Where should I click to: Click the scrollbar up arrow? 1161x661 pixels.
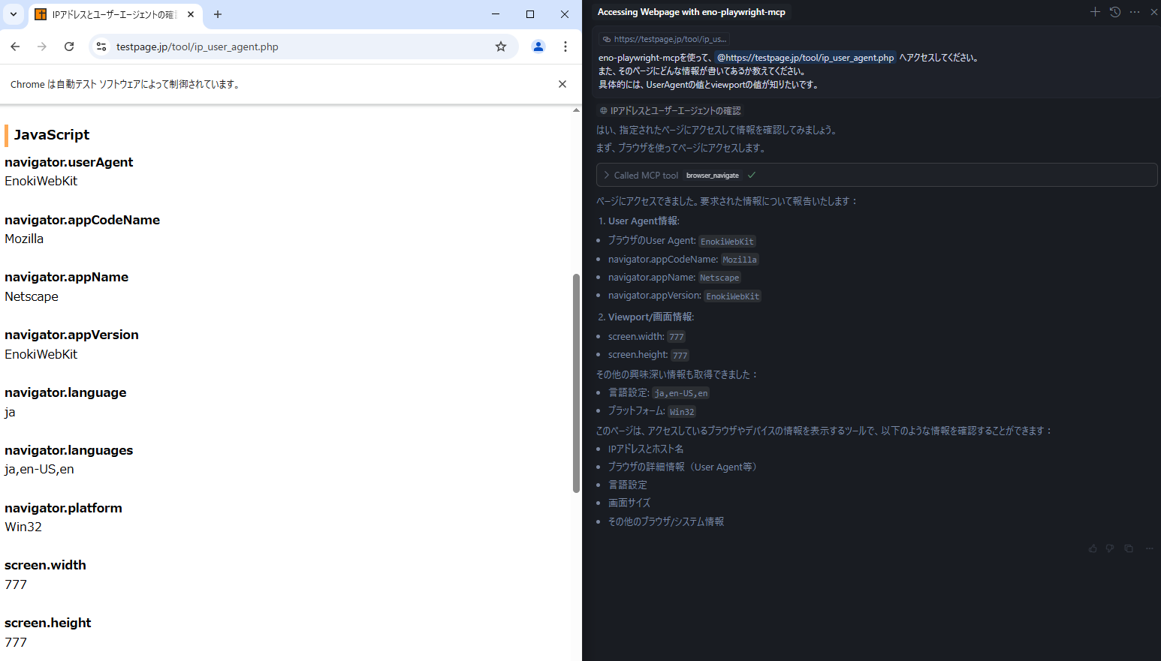[x=576, y=110]
